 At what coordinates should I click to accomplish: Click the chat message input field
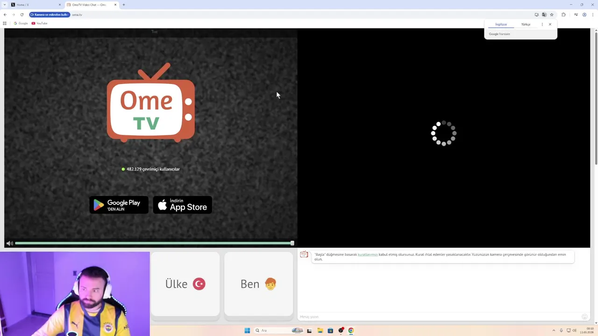[438, 317]
